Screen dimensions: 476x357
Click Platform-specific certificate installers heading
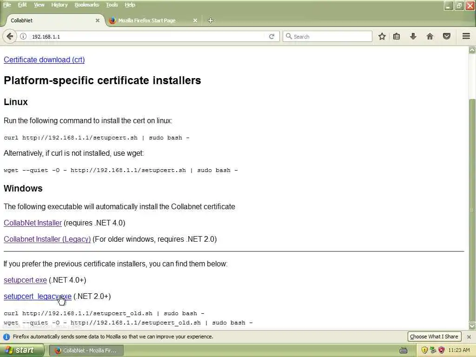pyautogui.click(x=102, y=80)
